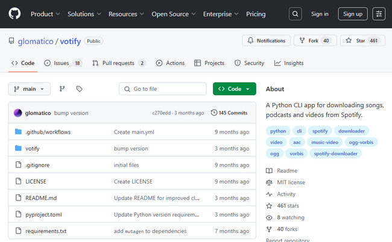392x242 pixels.
Task: Open the appearance settings sliders icon
Action: (x=379, y=14)
